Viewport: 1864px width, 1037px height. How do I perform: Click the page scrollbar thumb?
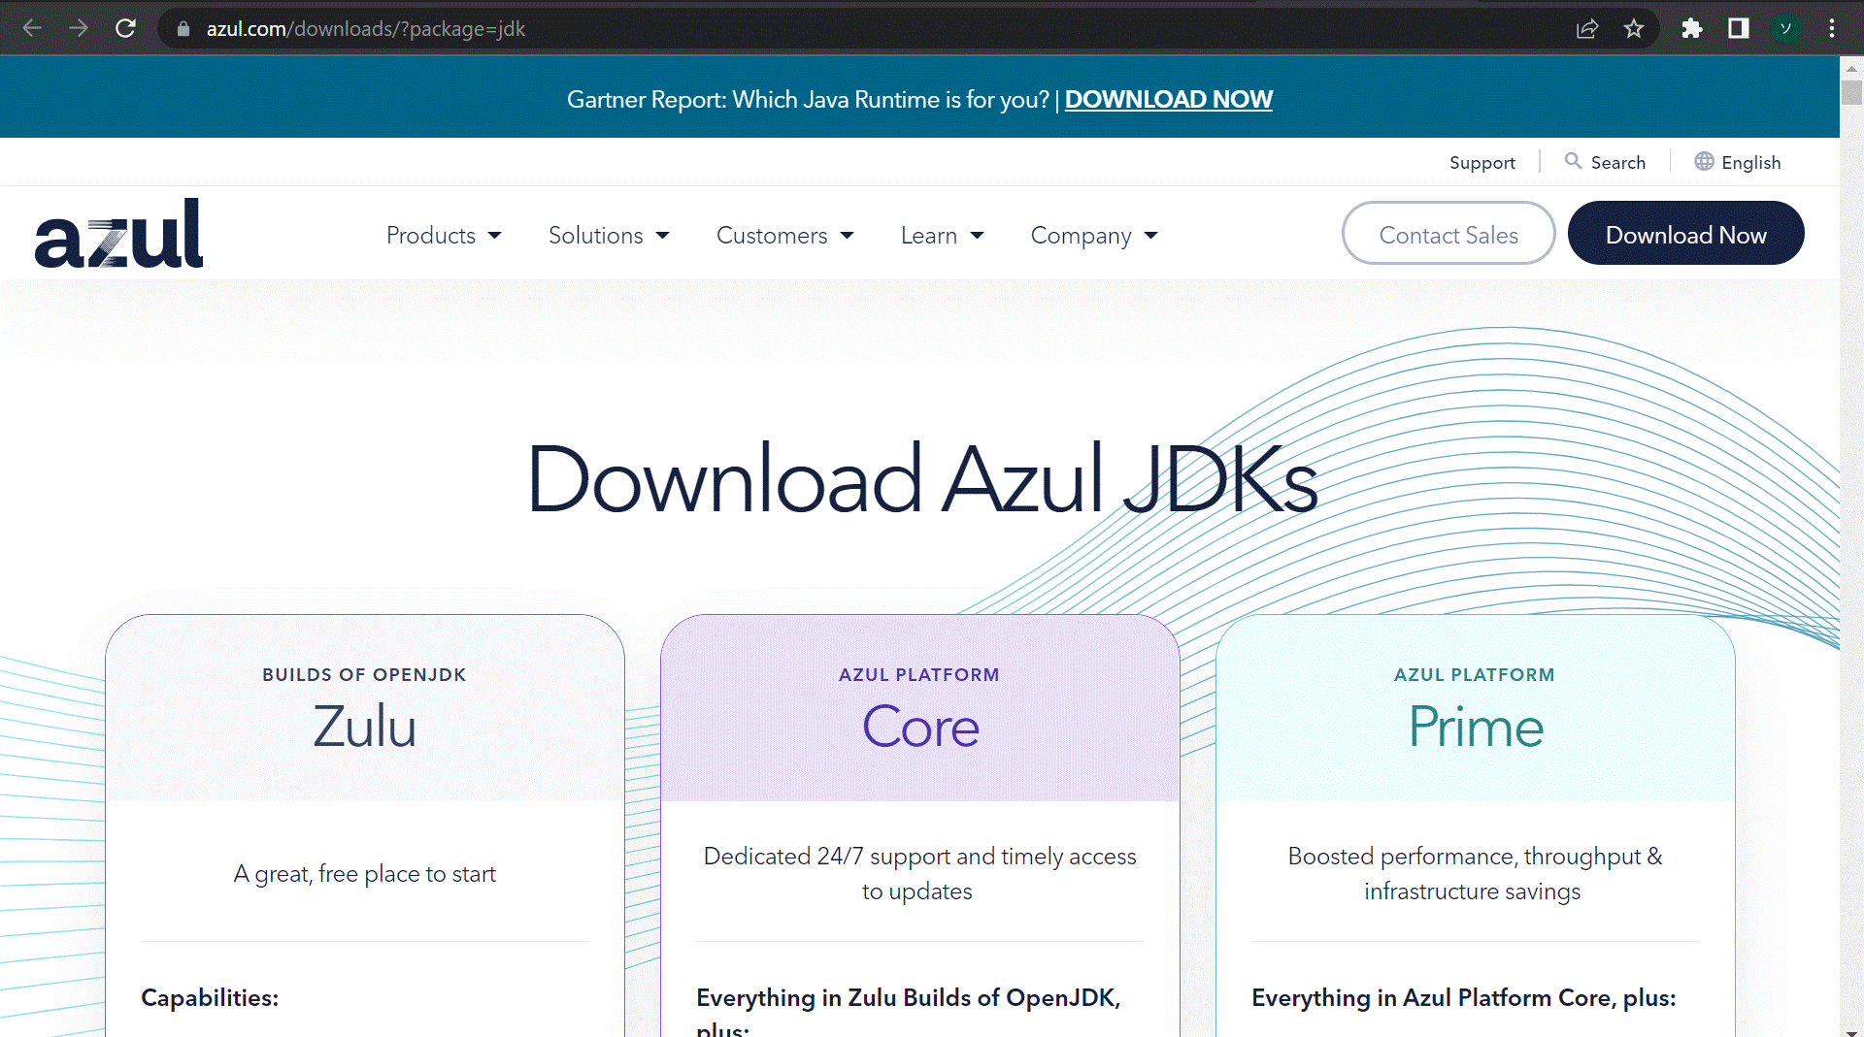(1851, 92)
